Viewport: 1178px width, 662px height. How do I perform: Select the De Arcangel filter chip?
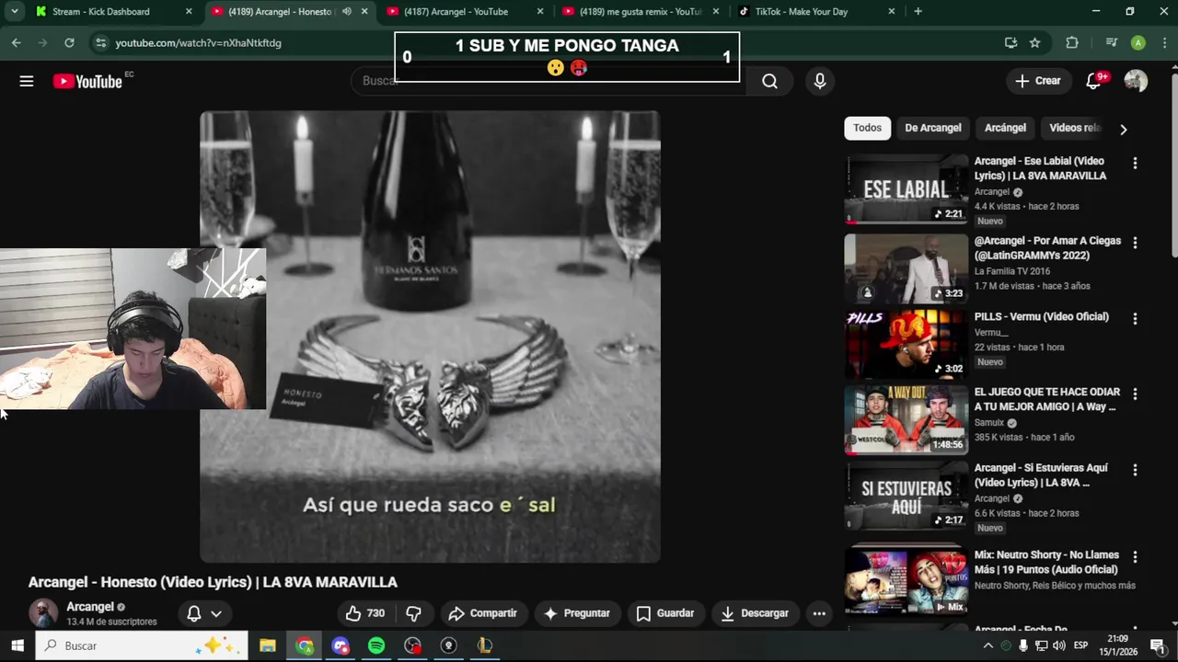[932, 128]
